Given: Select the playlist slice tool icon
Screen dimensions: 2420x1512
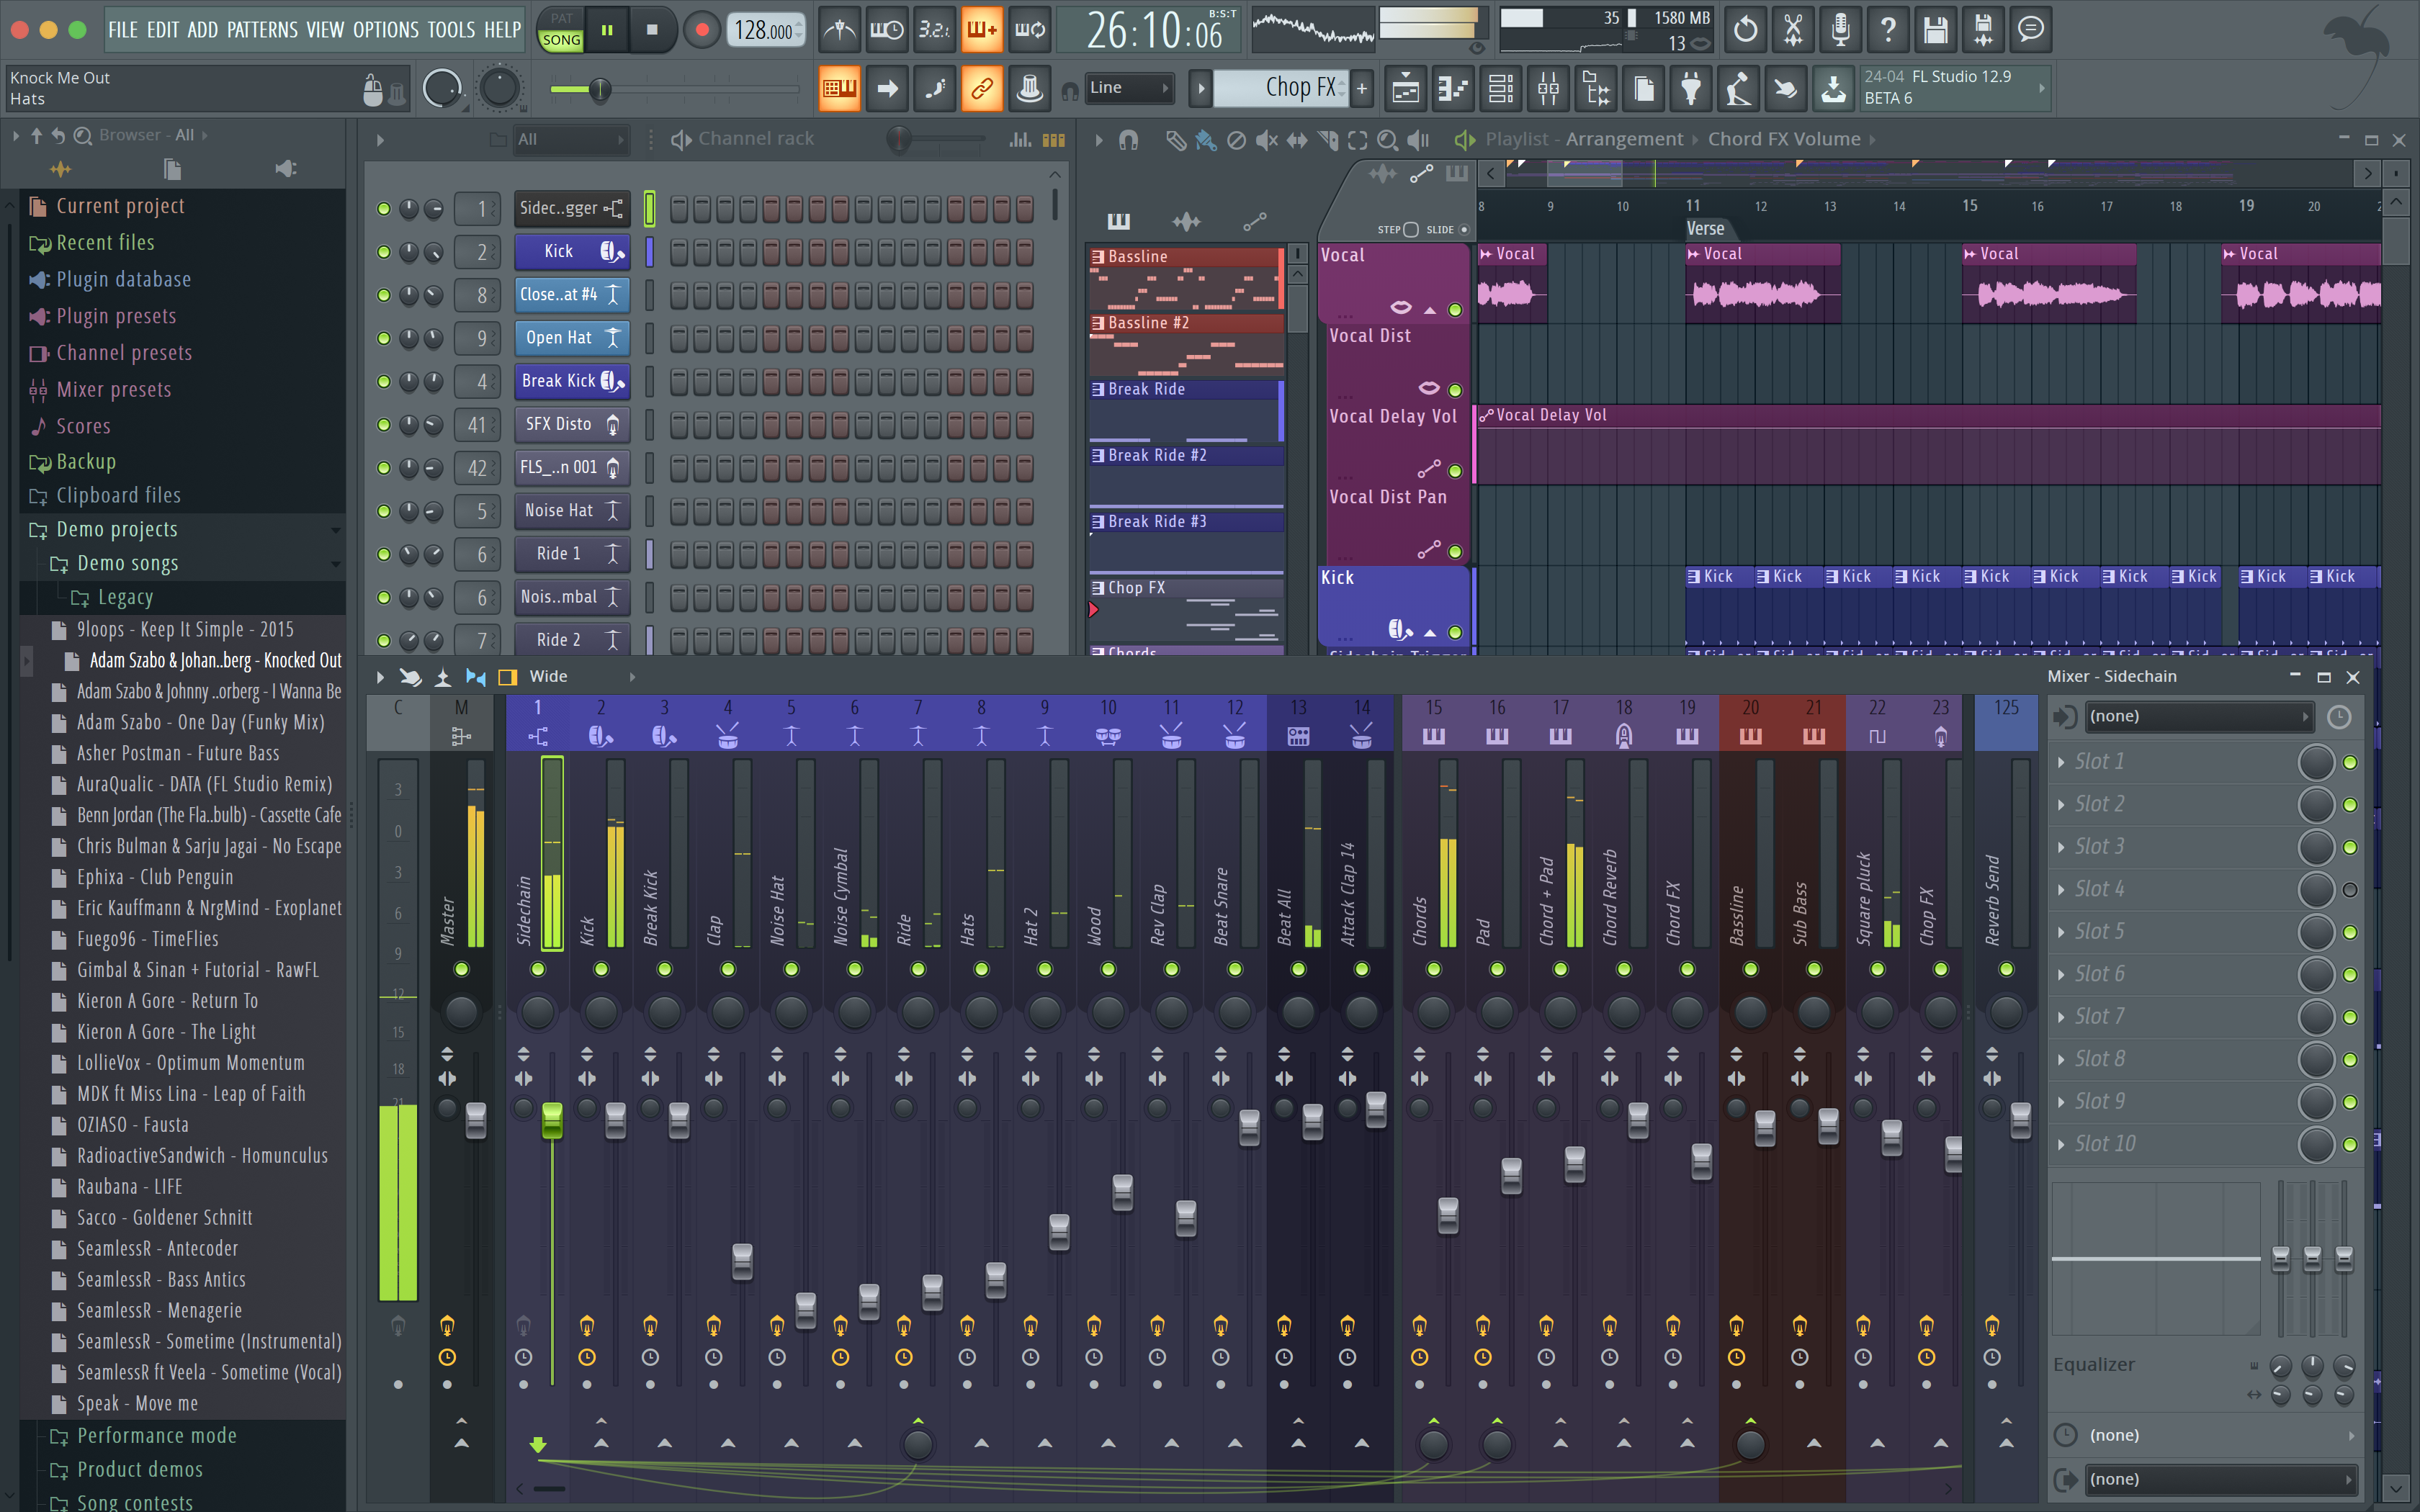Looking at the screenshot, I should click(1327, 140).
